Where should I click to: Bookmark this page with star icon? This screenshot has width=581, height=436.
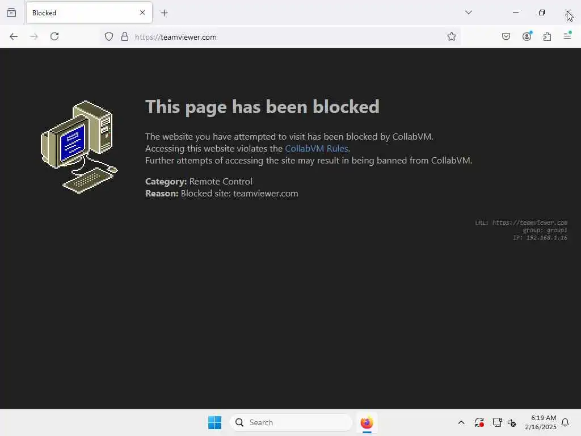coord(451,36)
